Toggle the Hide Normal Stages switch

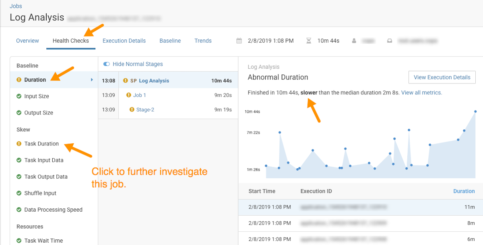pos(107,64)
